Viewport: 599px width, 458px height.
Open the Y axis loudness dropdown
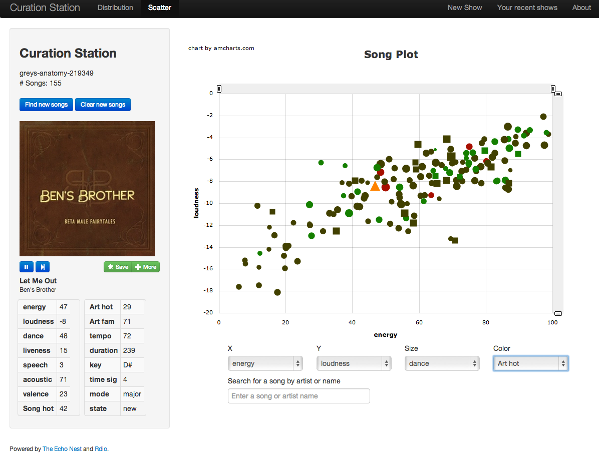point(354,363)
